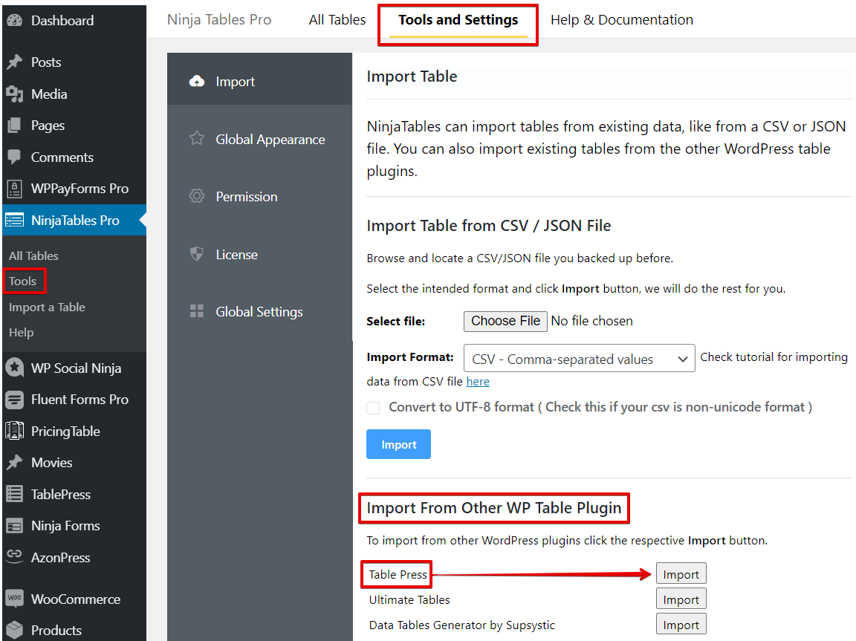Click the Fluent Forms Pro icon
856x641 pixels.
15,400
